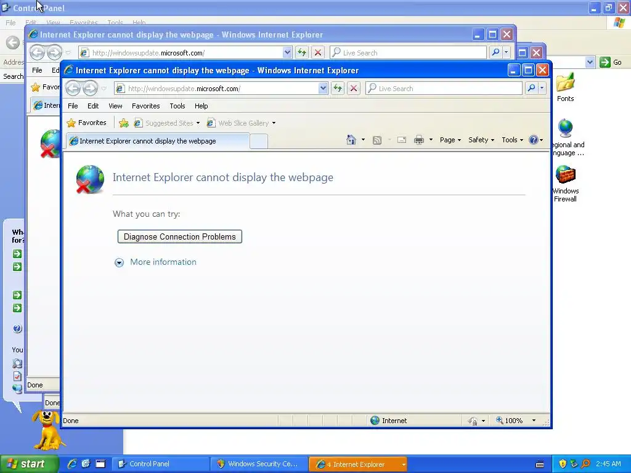Refresh the page in front IE window

click(x=338, y=88)
